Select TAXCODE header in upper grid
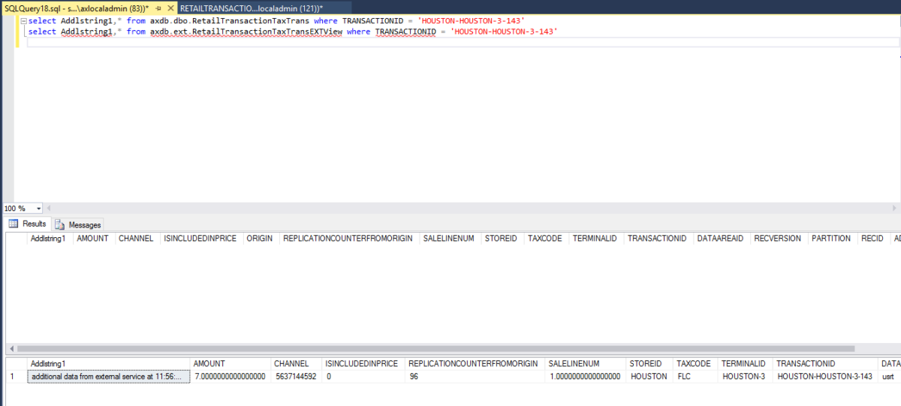 click(x=545, y=238)
